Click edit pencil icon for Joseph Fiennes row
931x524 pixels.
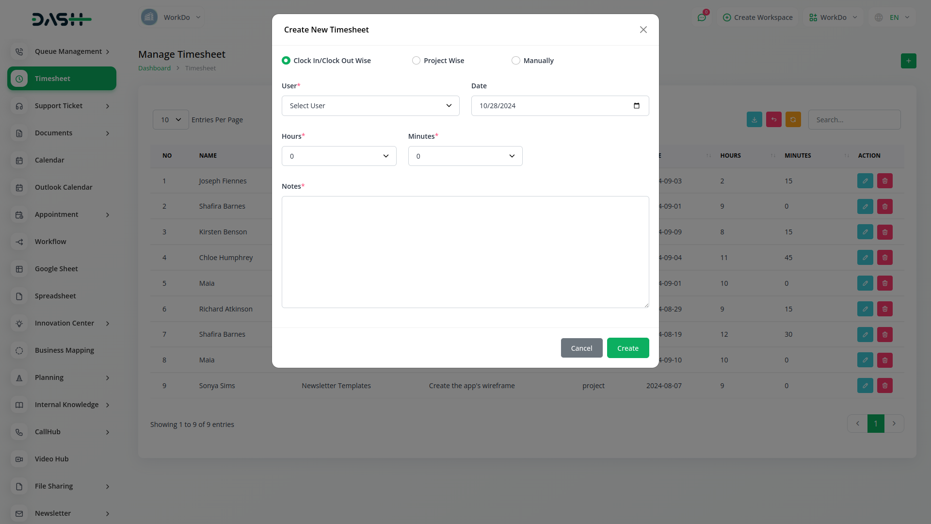coord(865,181)
